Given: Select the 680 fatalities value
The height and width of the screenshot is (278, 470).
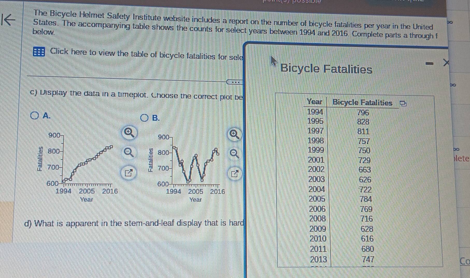Looking at the screenshot, I should 368,249.
